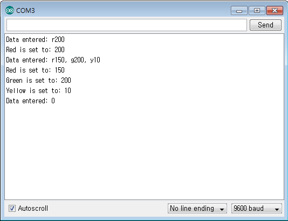Screen dimensions: 288x221
Task: Focus the serial command input field
Action: (x=127, y=25)
